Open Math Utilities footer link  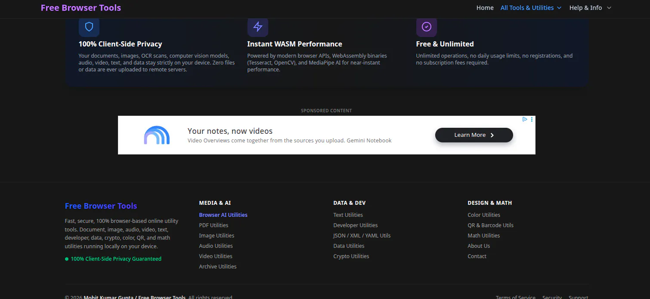pos(484,236)
